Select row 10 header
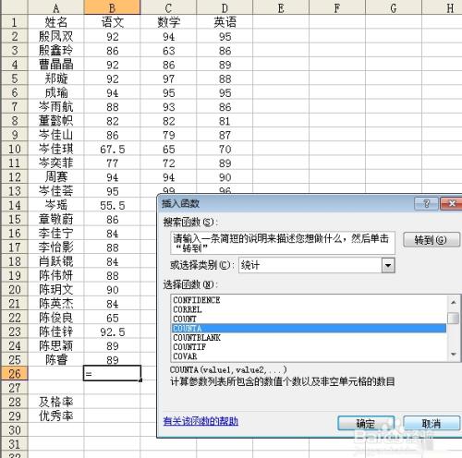Image resolution: width=462 pixels, height=458 pixels. 15,149
